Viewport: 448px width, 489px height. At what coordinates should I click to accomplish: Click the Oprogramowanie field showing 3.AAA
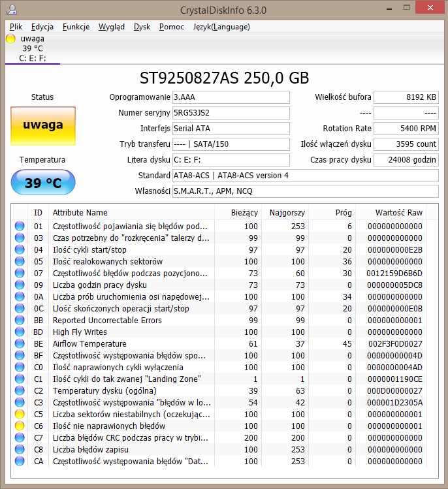click(231, 97)
